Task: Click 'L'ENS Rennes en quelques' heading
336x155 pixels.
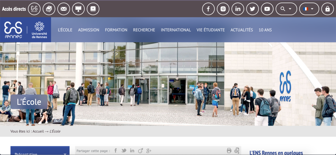Action: [276, 153]
